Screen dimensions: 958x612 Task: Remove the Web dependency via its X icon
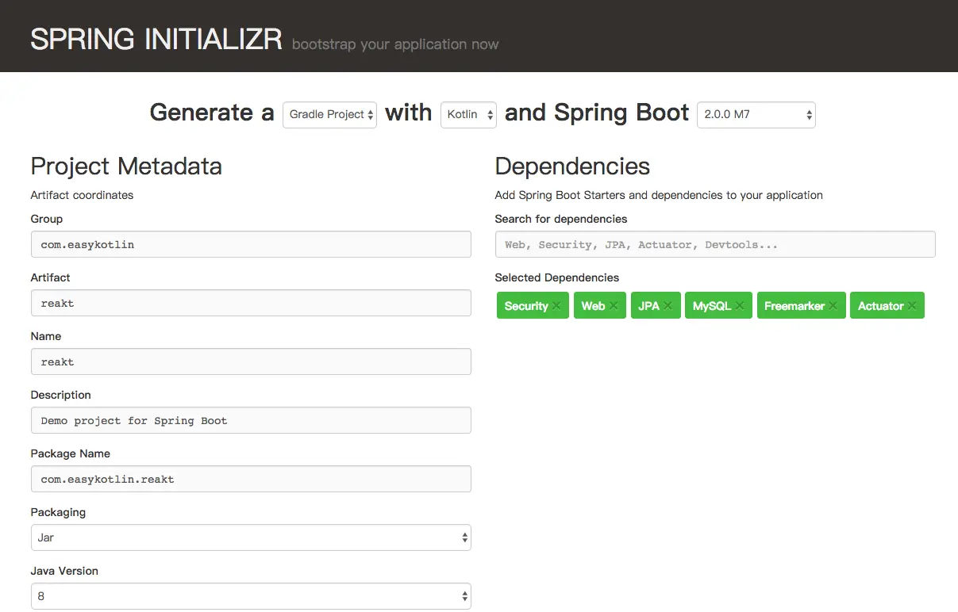click(x=614, y=306)
